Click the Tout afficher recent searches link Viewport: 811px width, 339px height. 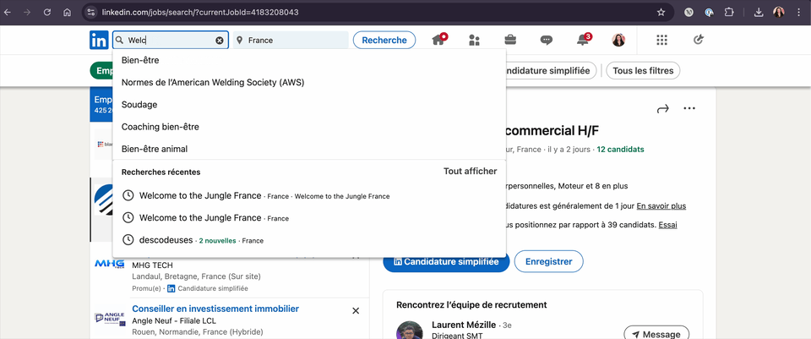point(470,172)
